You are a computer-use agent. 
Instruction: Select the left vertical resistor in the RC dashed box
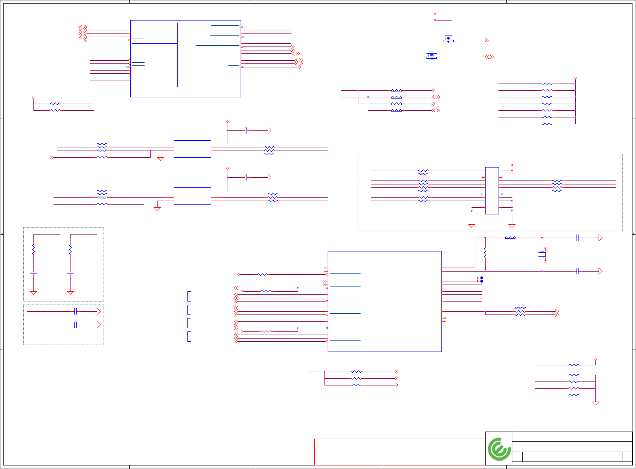(33, 249)
